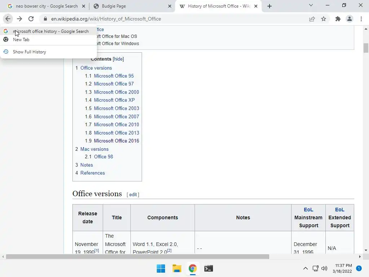Open EoL link above Mainstream Support

[308, 210]
